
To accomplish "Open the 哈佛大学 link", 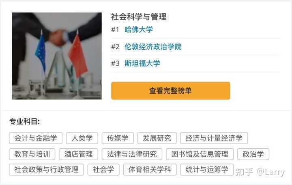I will (139, 30).
